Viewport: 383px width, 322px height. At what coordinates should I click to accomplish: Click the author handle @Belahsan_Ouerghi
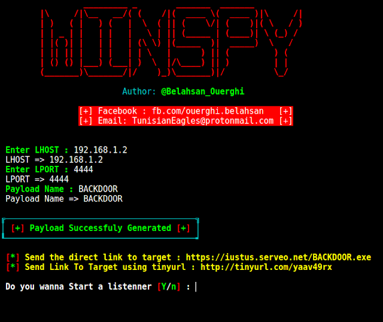(202, 92)
